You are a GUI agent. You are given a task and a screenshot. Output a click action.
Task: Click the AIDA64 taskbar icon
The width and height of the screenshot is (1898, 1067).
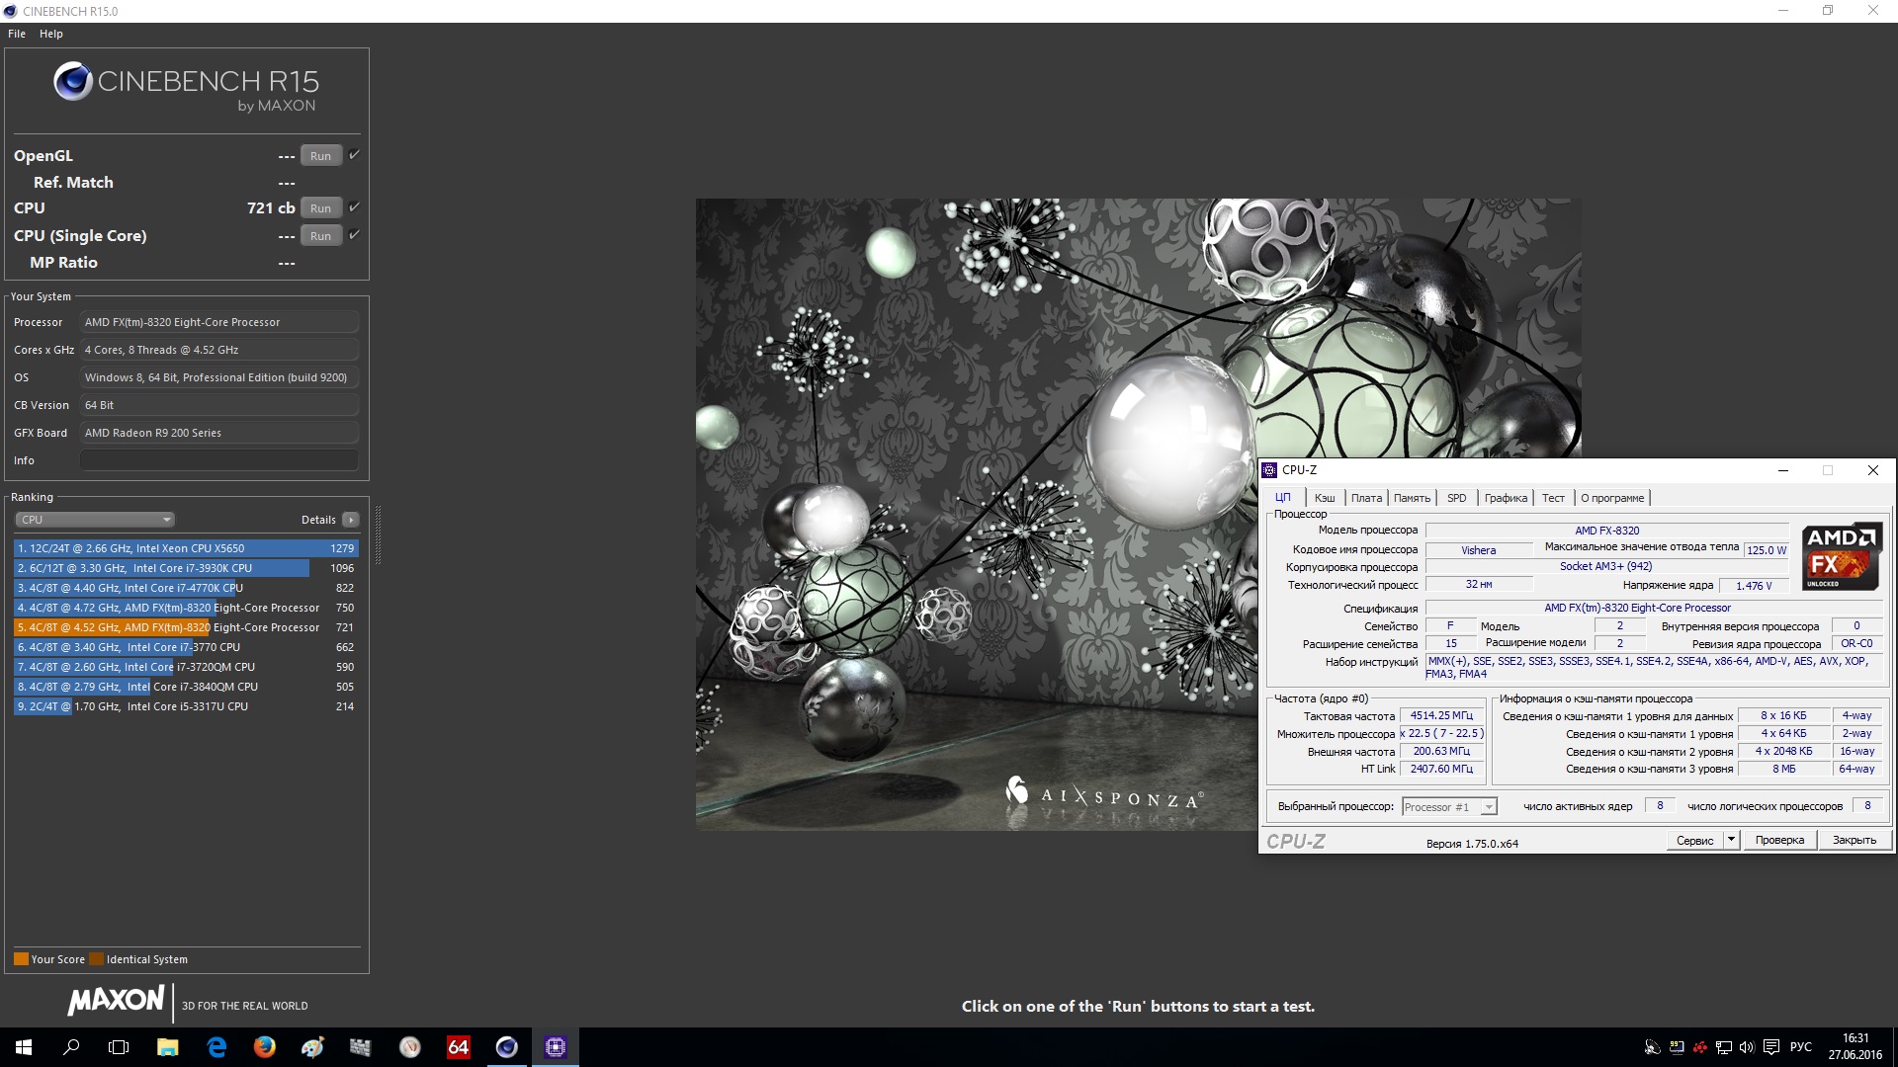(x=458, y=1047)
